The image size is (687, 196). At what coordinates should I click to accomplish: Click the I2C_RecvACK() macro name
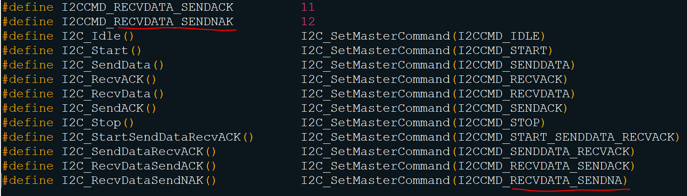tap(109, 80)
